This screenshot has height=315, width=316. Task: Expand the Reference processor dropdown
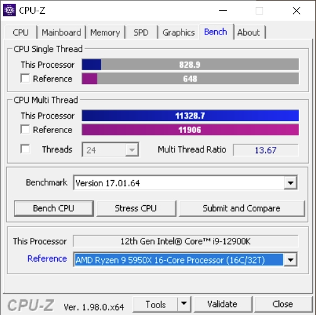point(290,260)
